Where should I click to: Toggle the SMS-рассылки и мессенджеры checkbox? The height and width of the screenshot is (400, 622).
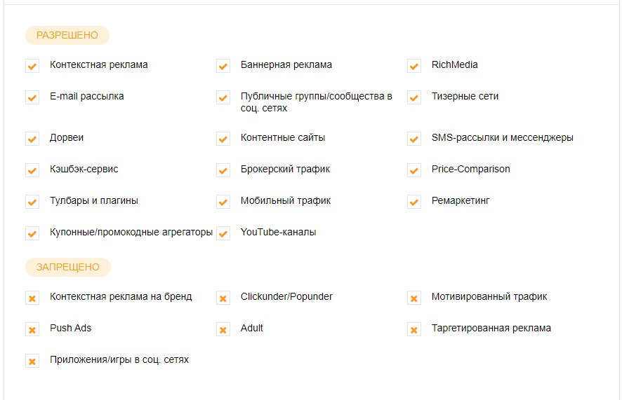(x=414, y=139)
